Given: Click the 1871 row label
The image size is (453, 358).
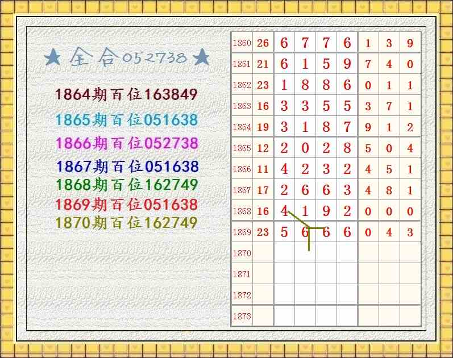Looking at the screenshot, I should (242, 274).
